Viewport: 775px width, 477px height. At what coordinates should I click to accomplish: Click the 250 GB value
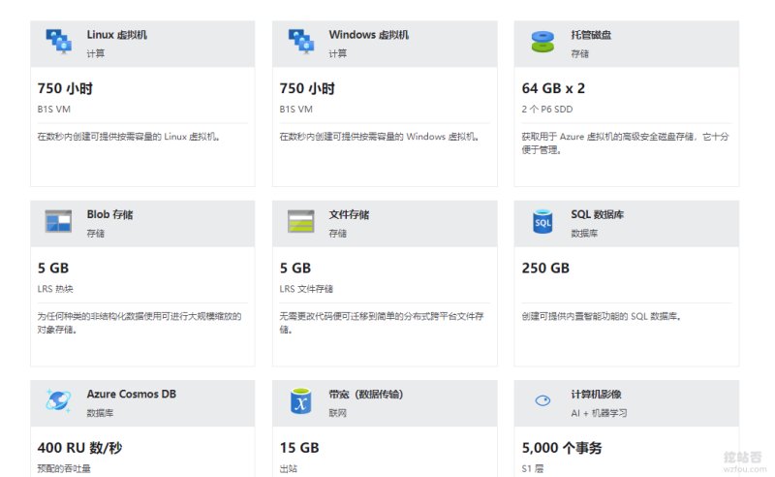[545, 269]
